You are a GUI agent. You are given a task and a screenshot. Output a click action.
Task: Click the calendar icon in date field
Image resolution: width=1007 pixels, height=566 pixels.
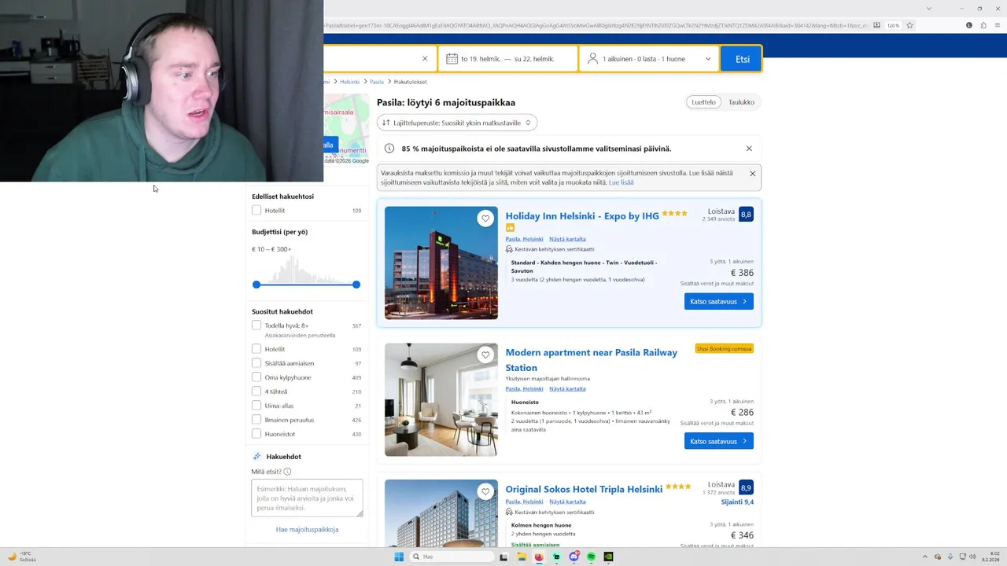click(452, 59)
